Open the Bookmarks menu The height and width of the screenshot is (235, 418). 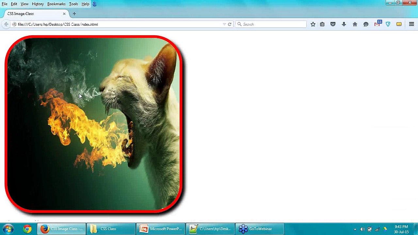point(56,4)
